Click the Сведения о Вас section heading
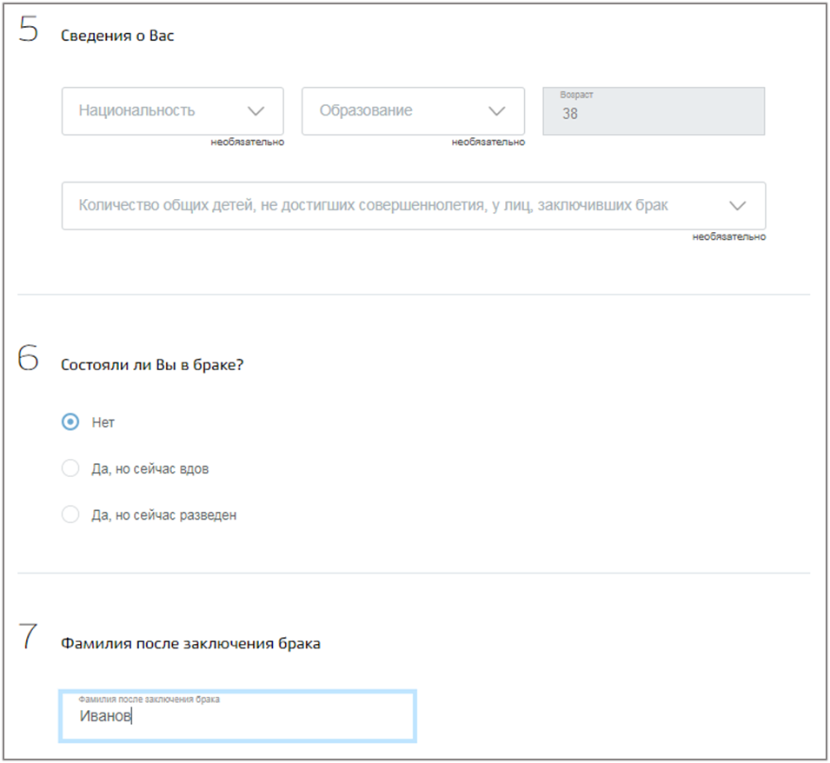The image size is (830, 763). click(117, 36)
